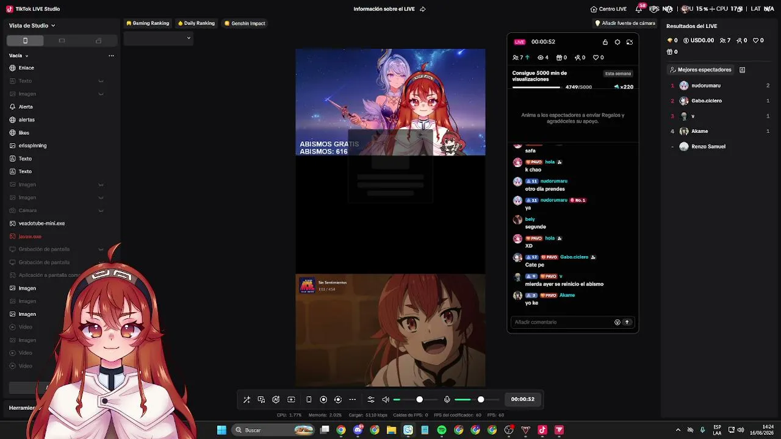Open Centro LIVE
The height and width of the screenshot is (439, 781).
coord(608,9)
